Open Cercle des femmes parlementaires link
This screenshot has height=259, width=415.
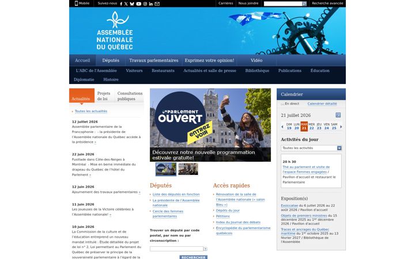point(168,214)
